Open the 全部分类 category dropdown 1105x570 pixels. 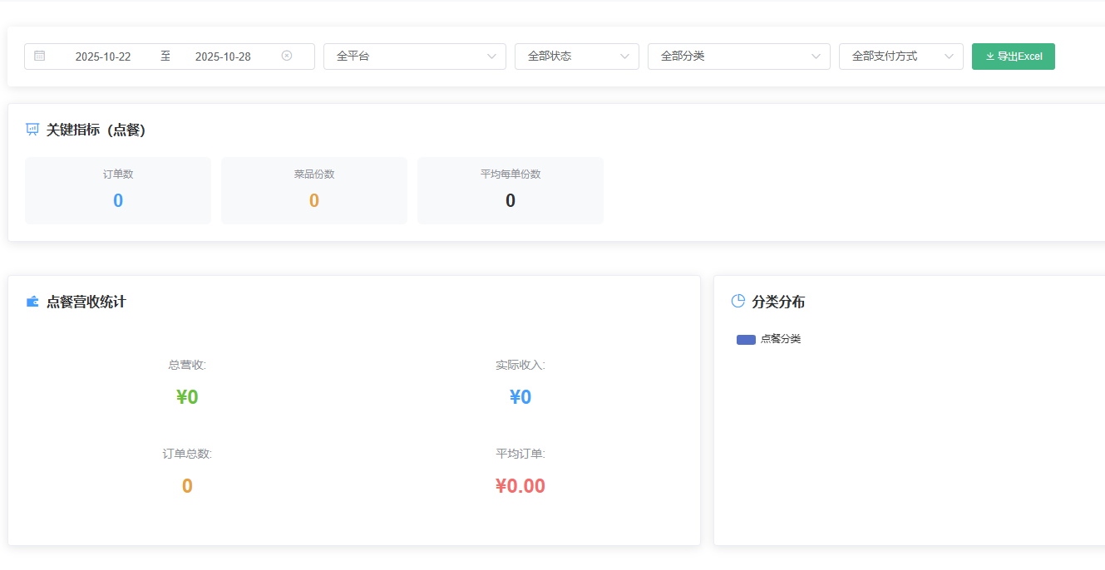point(738,57)
